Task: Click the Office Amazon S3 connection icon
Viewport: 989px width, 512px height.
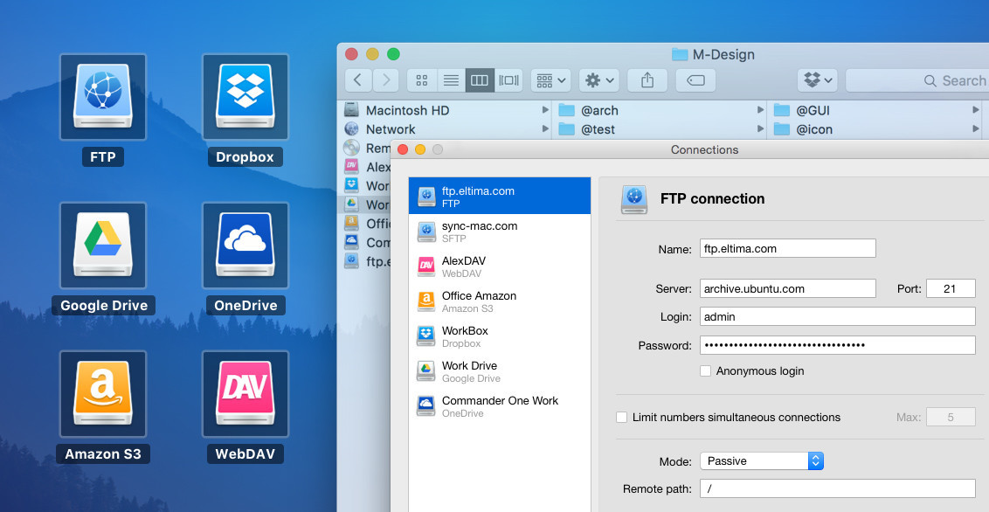Action: pyautogui.click(x=426, y=301)
